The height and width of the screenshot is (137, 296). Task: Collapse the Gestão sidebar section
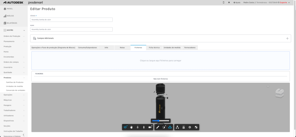[x=24, y=30]
